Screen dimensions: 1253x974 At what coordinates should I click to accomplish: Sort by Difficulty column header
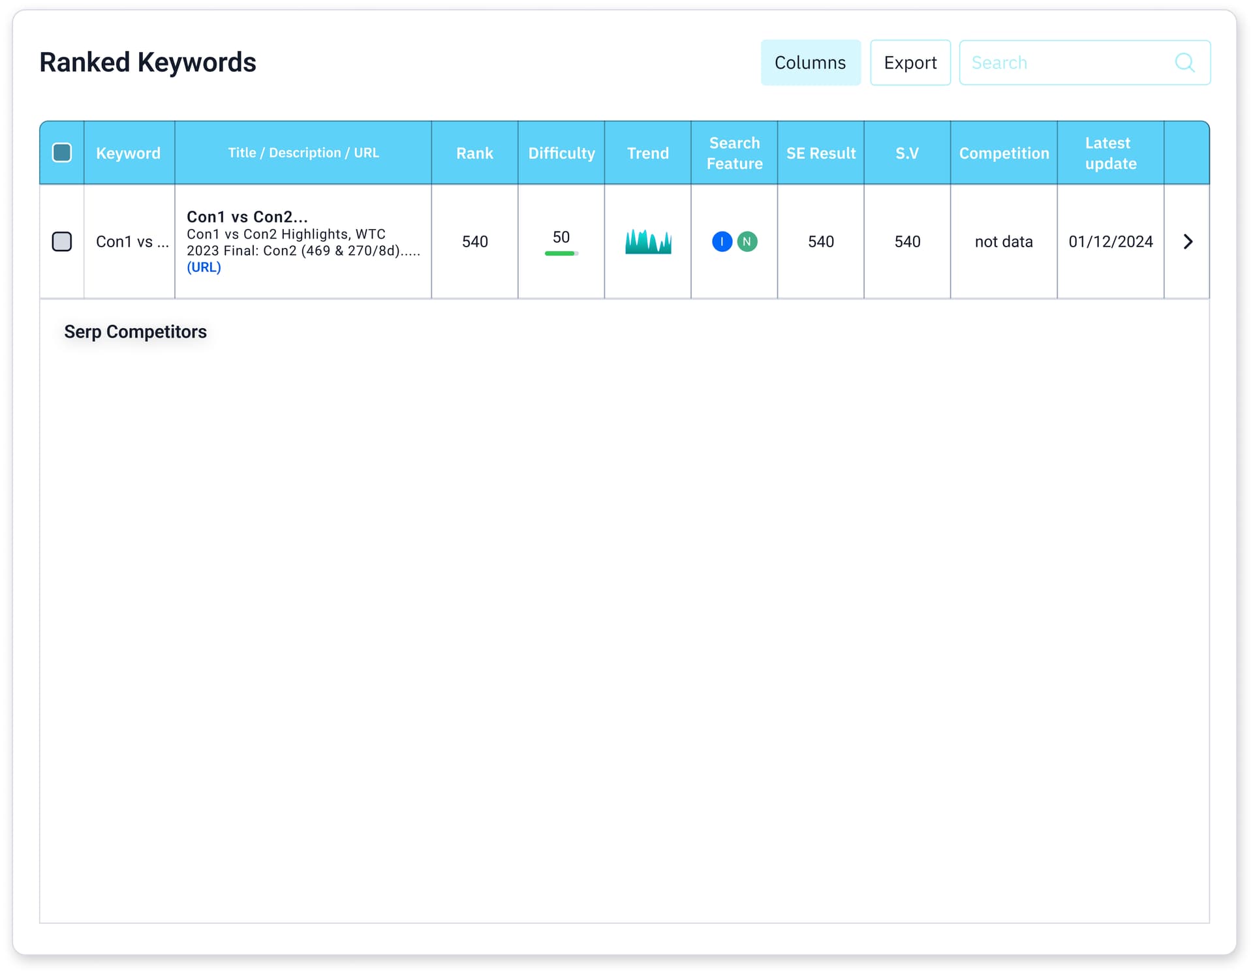coord(561,153)
